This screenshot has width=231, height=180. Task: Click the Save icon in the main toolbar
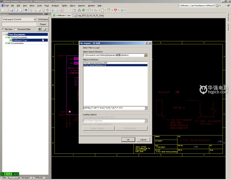pos(11,10)
